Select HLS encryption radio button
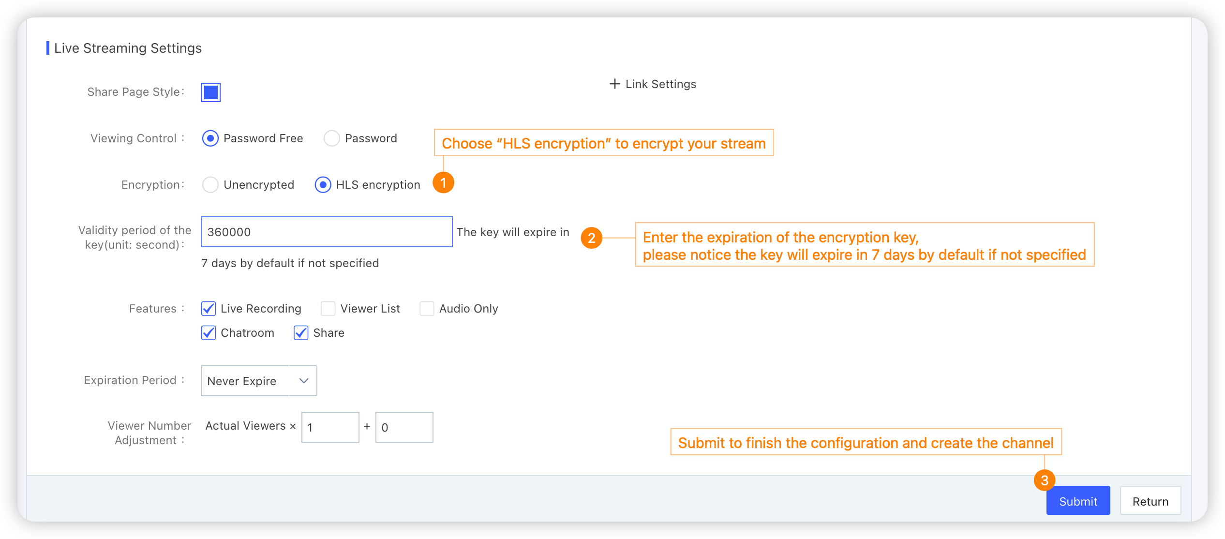 pos(323,185)
